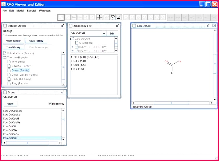
Task: Click up arrow of Dataset viewer tree scrollbar
Action: click(63, 53)
